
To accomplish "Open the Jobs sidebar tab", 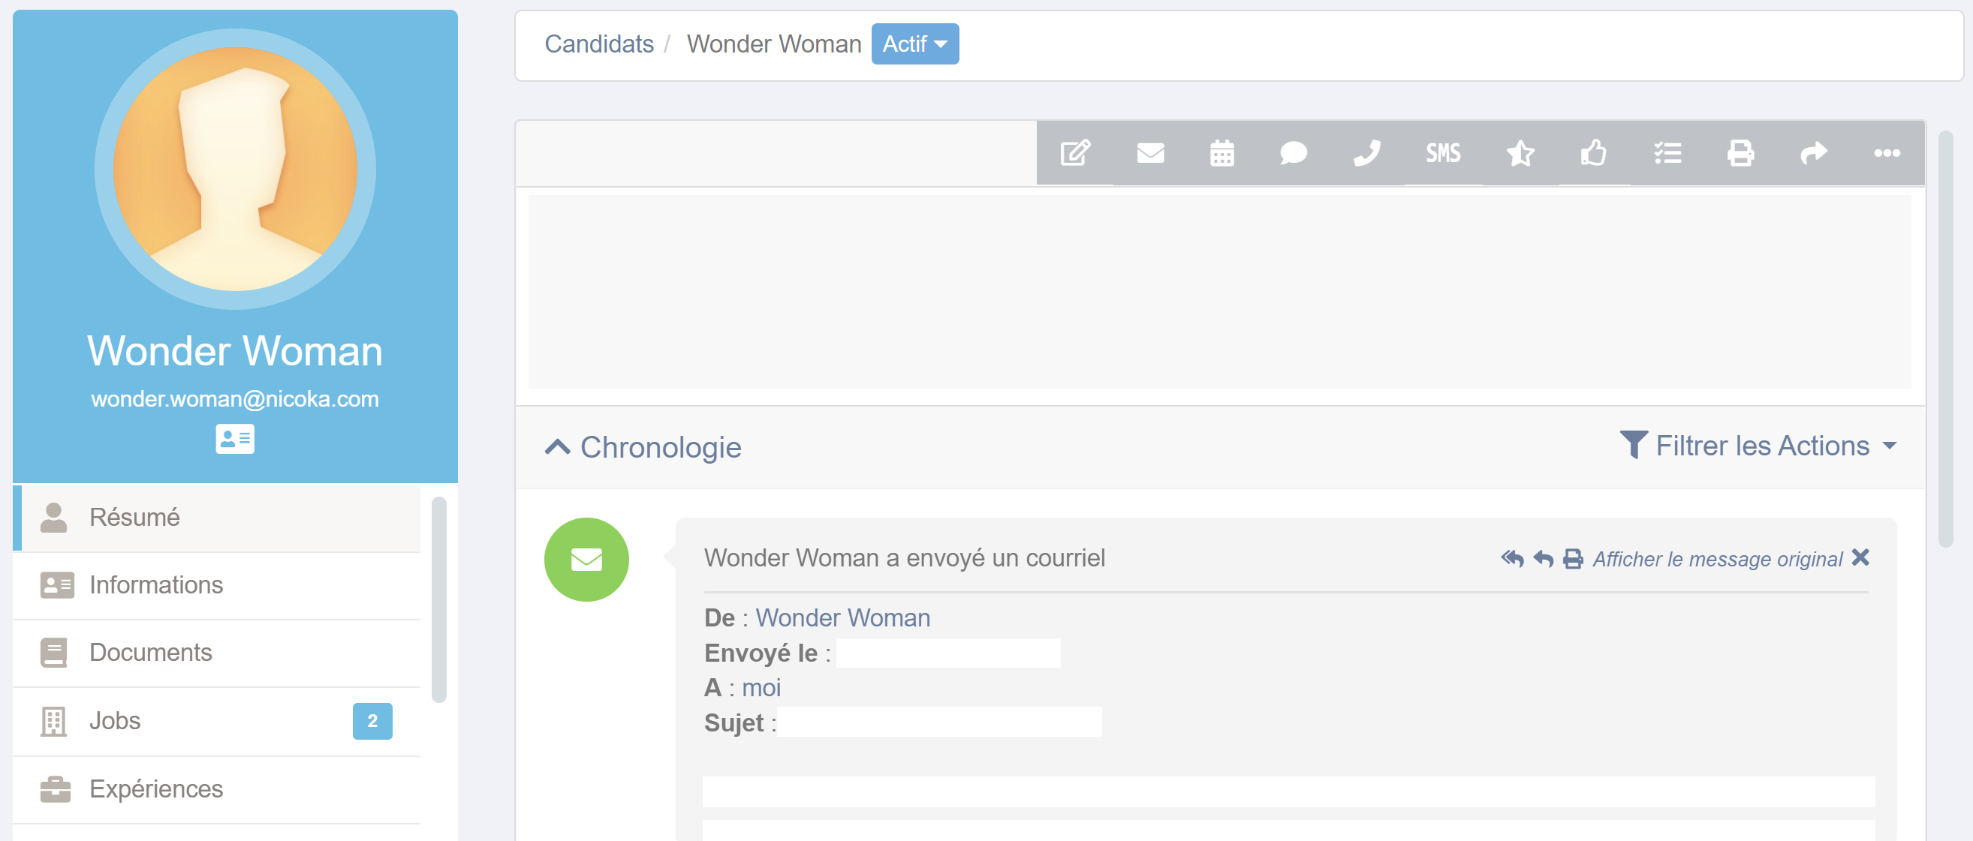I will 217,721.
